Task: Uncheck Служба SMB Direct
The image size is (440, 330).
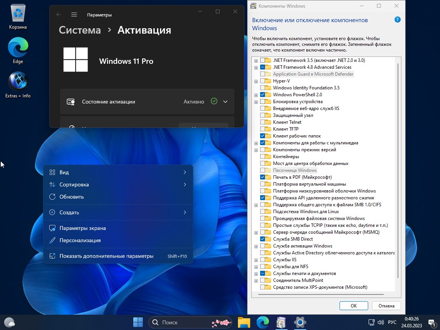Action: pyautogui.click(x=262, y=239)
